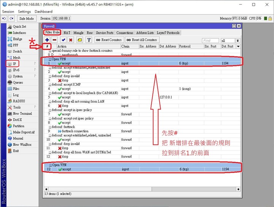Image resolution: width=274 pixels, height=207 pixels.
Task: Select rule 3 drop invalid input row
Action: 142,80
